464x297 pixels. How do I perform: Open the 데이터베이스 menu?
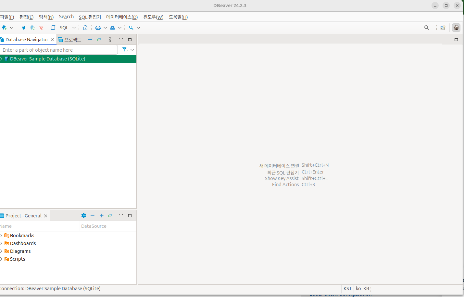[122, 17]
